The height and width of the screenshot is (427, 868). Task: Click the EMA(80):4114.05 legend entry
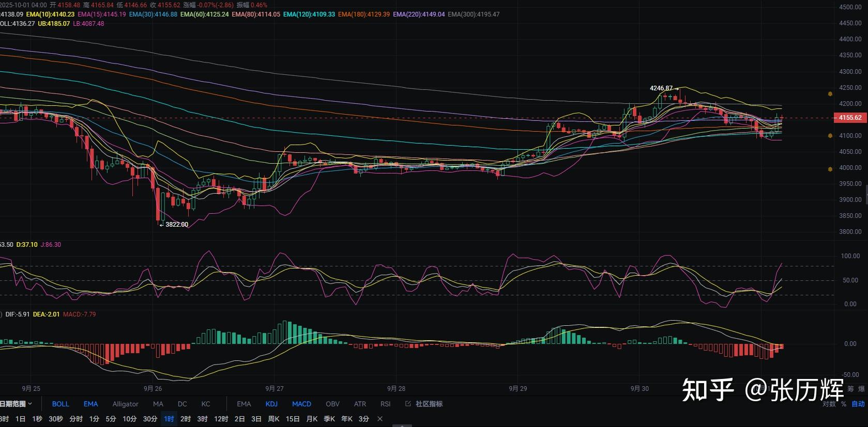256,14
